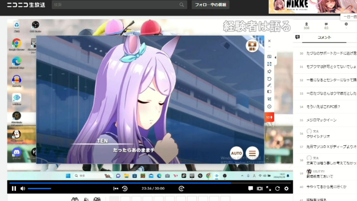357x201 pixels.
Task: Open player settings gear
Action: click(286, 188)
